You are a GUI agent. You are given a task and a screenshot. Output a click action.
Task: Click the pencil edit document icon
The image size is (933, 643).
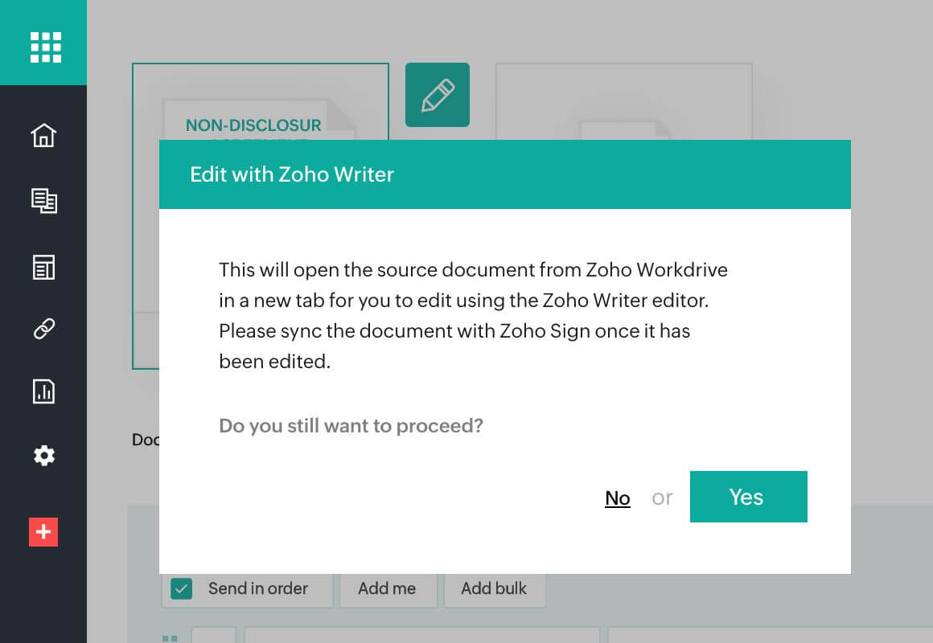tap(437, 95)
